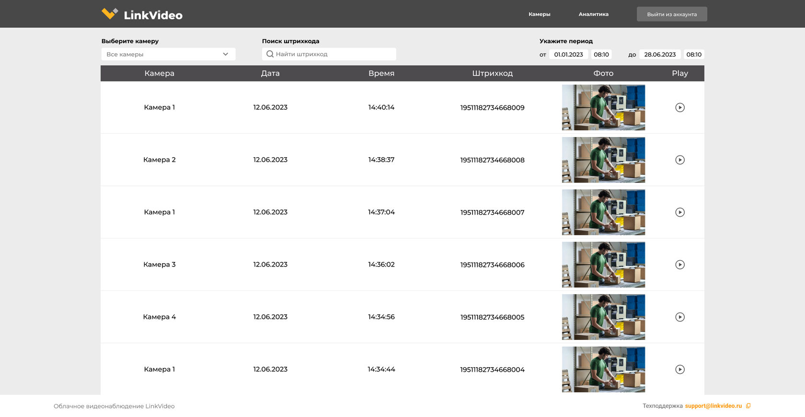The height and width of the screenshot is (417, 805).
Task: Select barcode 19511182734668005 text
Action: (493, 317)
